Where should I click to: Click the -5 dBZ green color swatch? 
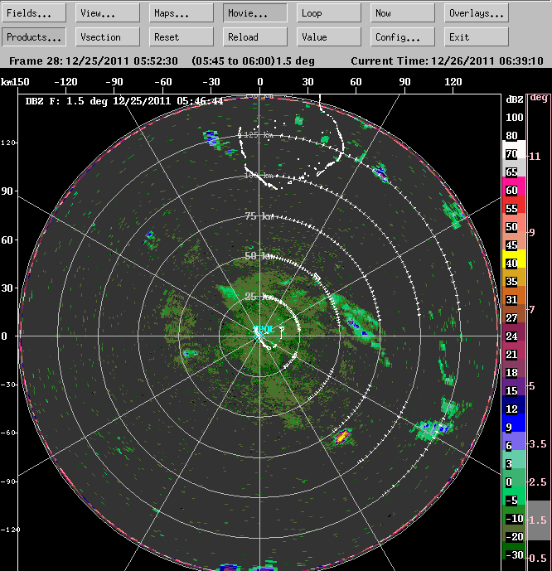(x=514, y=496)
